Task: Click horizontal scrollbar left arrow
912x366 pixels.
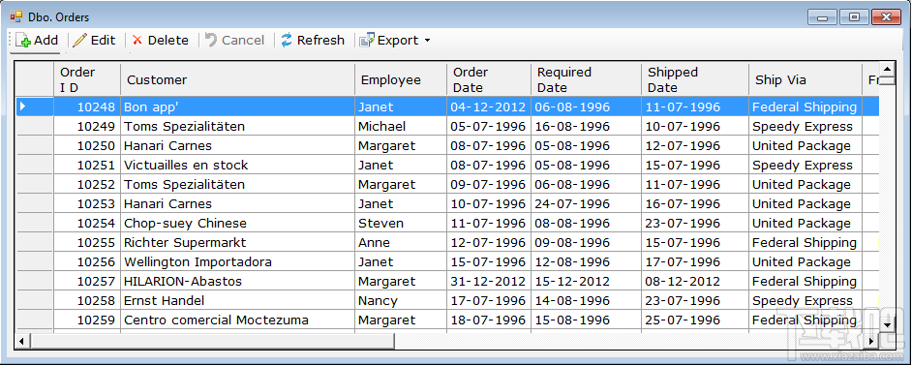Action: [x=22, y=341]
